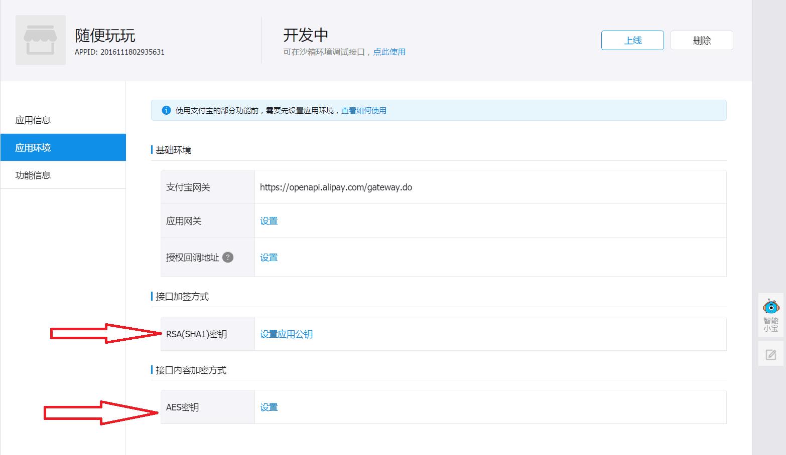Click the 设置应用公钥 link

coord(286,334)
